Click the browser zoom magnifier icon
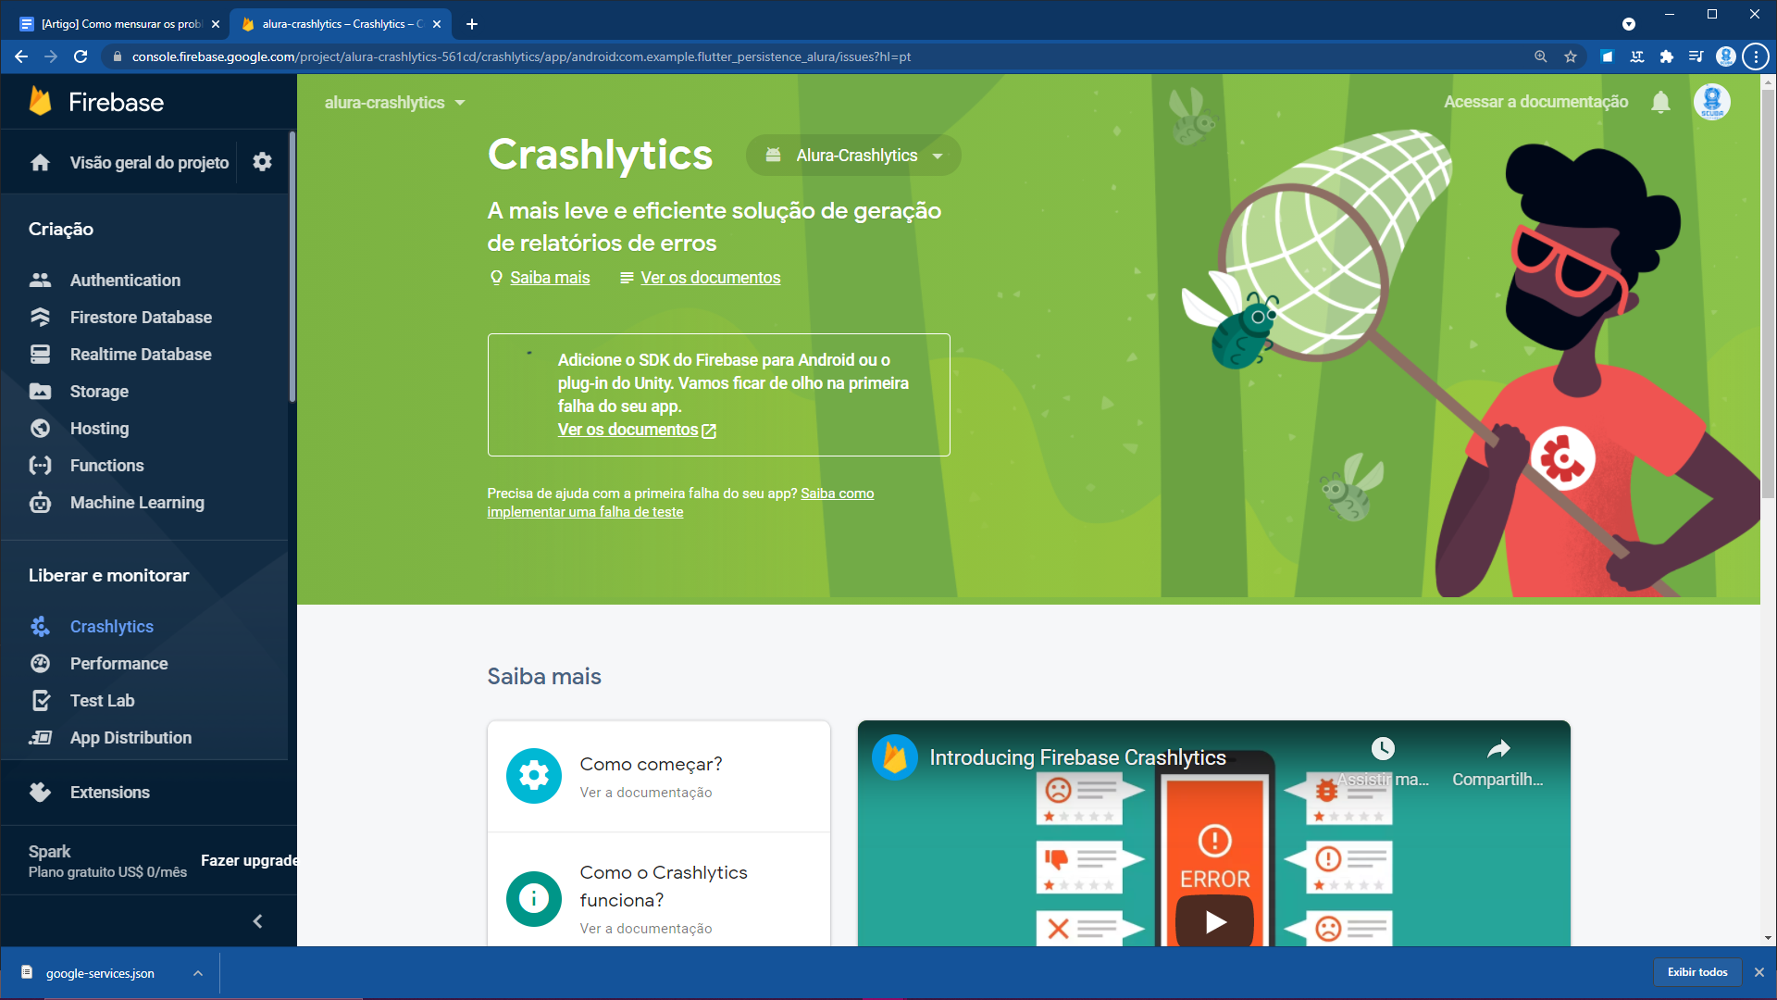Screen dimensions: 1777x1000 pos(1541,56)
